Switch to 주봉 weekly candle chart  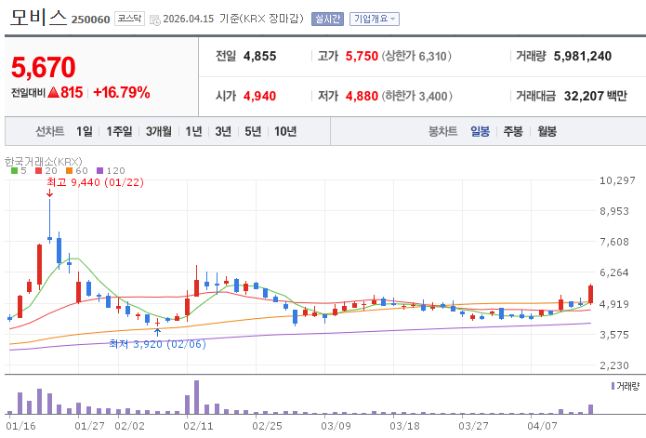point(513,131)
